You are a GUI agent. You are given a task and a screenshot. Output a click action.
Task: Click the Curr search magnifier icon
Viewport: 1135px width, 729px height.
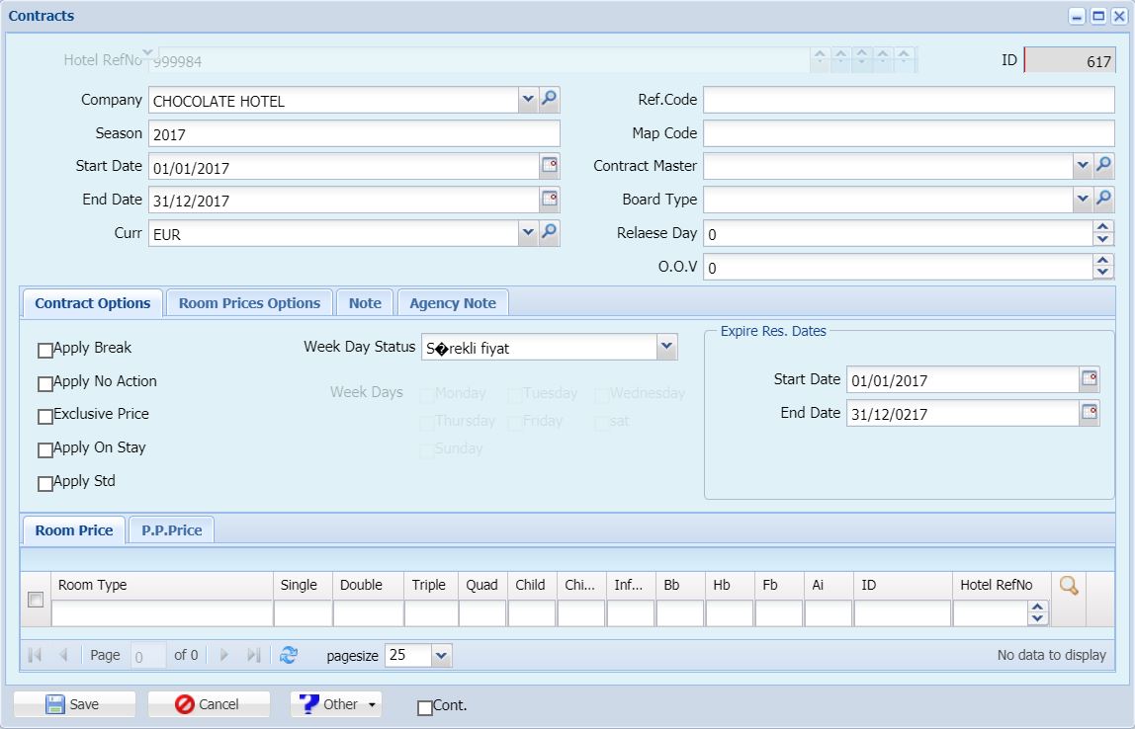point(550,233)
